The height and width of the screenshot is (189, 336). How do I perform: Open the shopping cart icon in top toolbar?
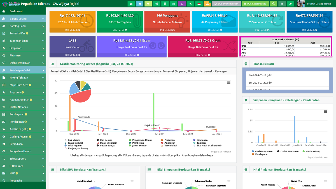coord(140,4)
